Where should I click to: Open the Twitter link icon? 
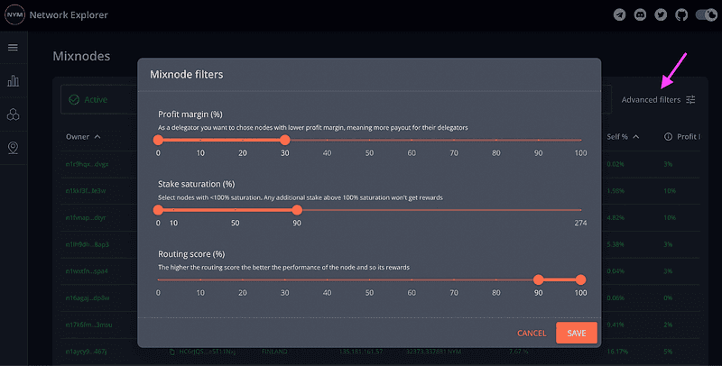click(x=661, y=14)
